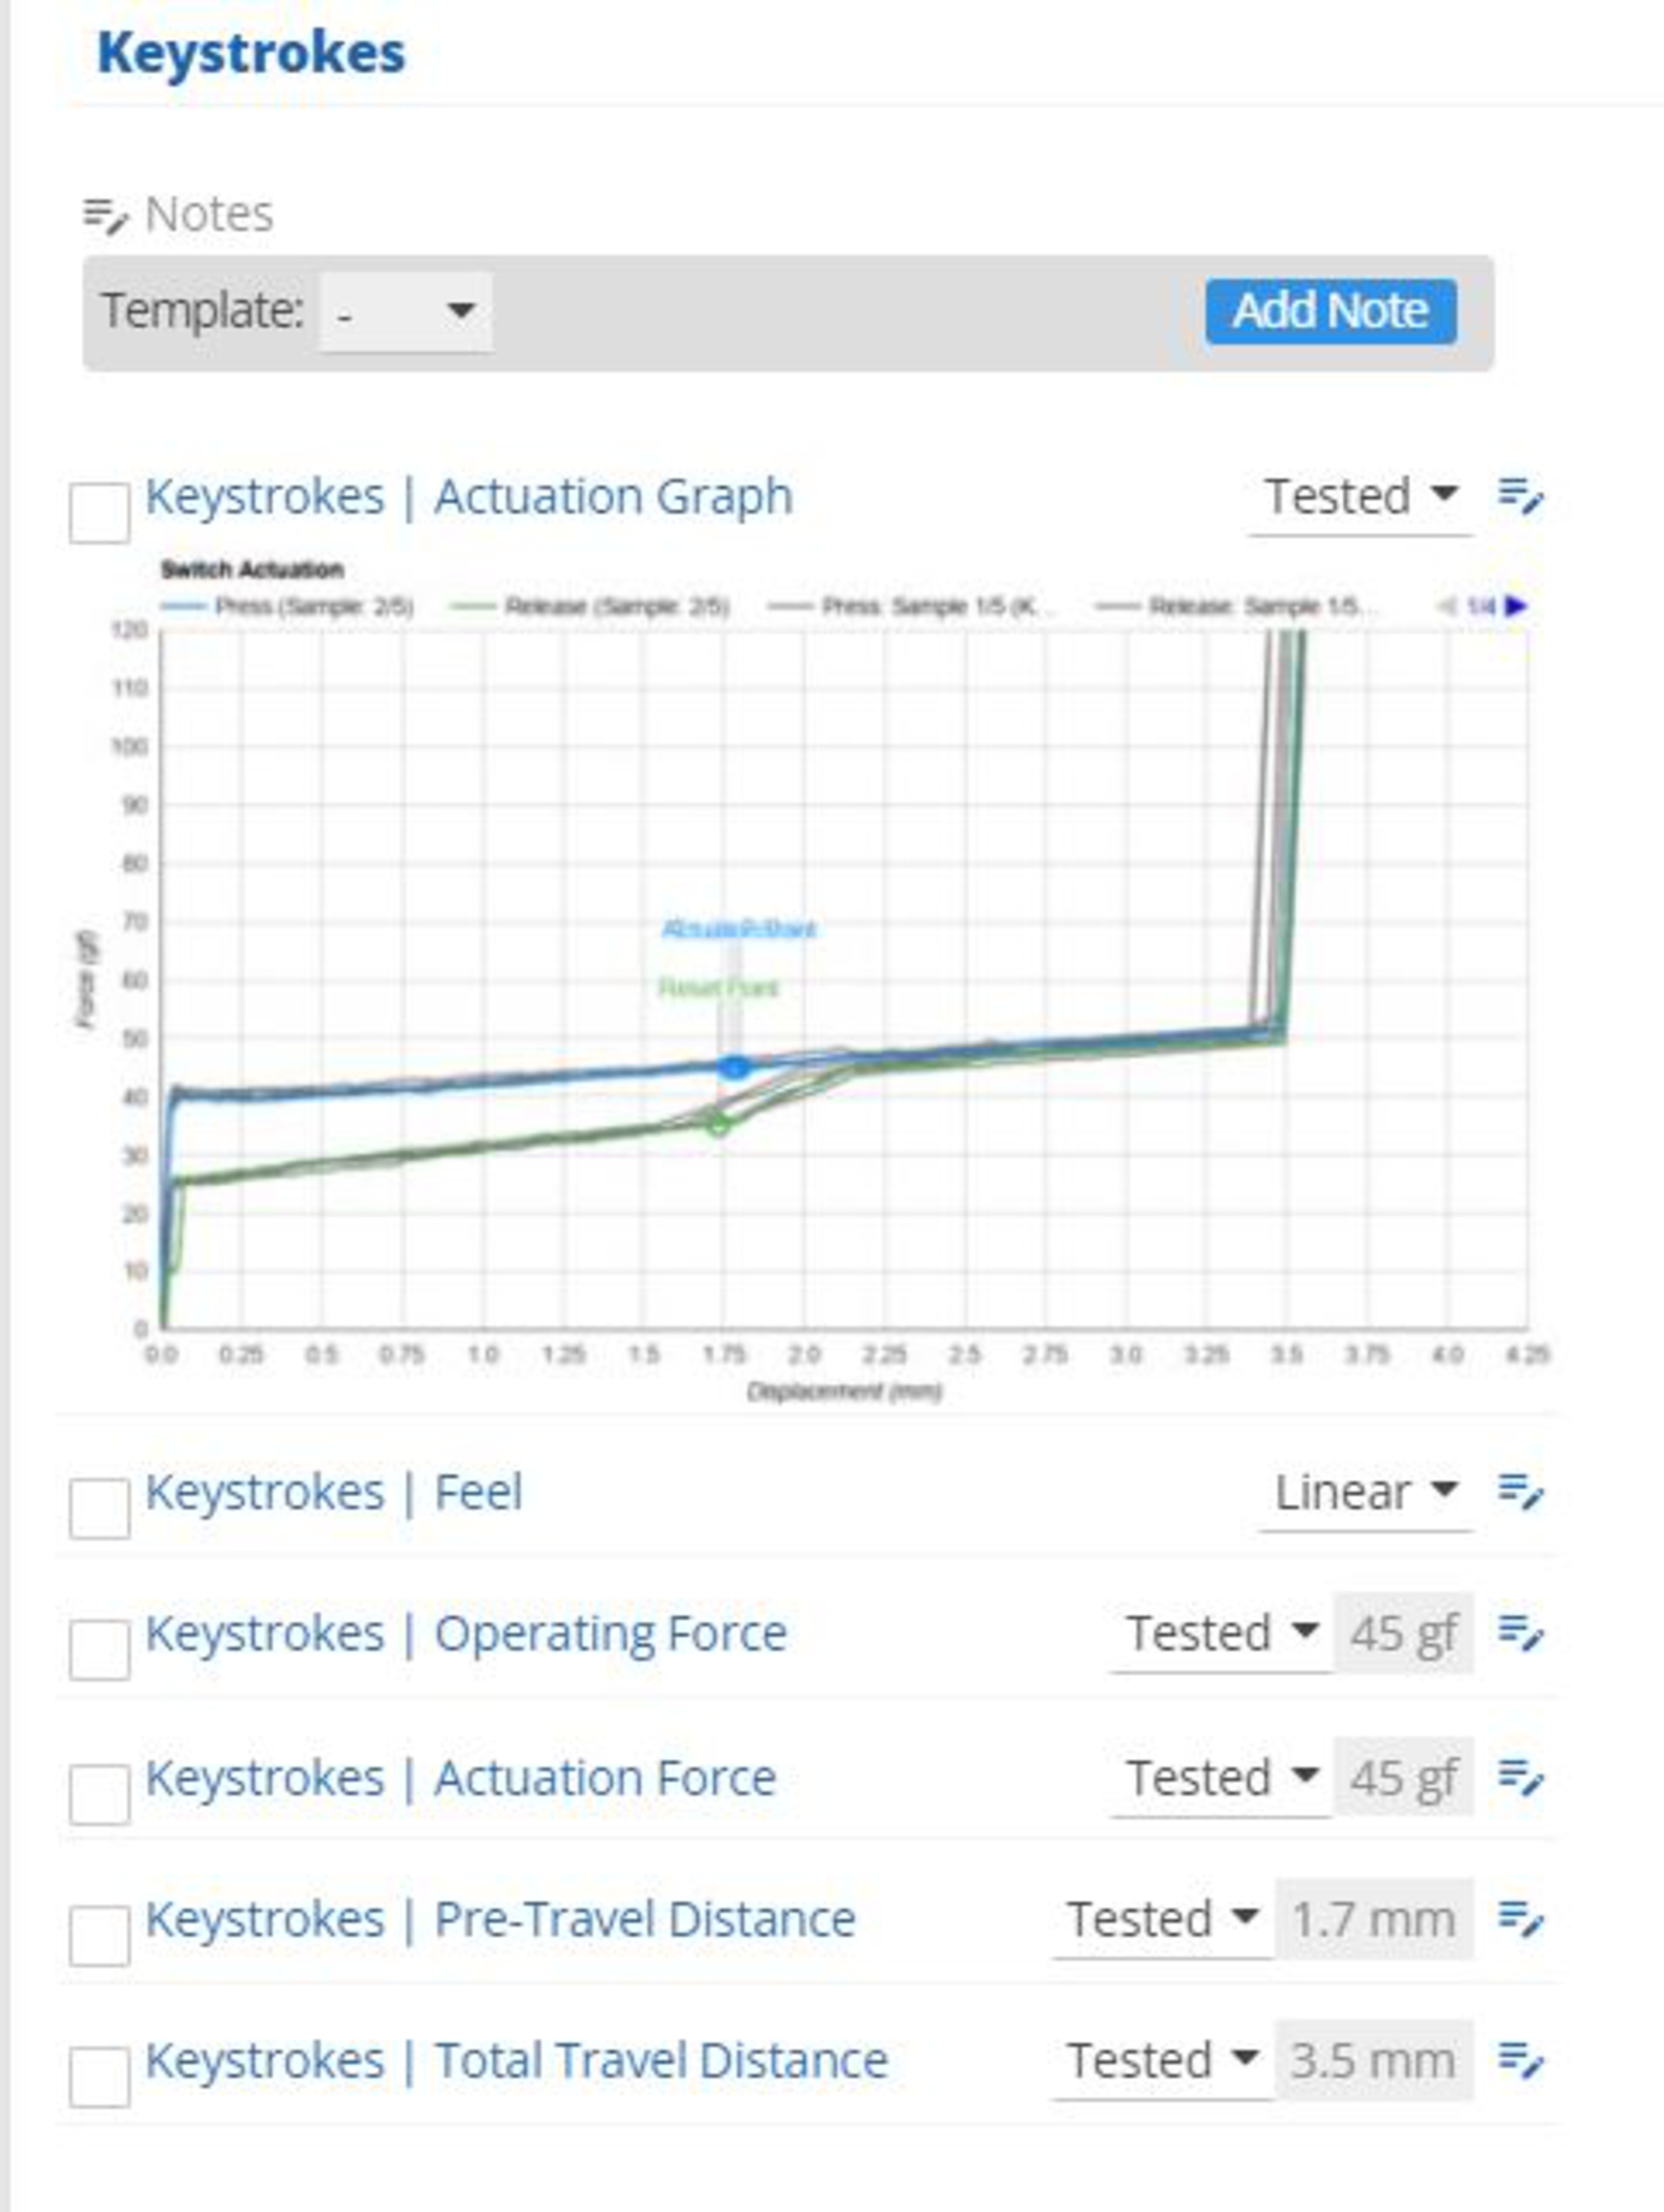Expand the Linear feel dropdown
Image resolution: width=1664 pixels, height=2212 pixels.
1364,1492
